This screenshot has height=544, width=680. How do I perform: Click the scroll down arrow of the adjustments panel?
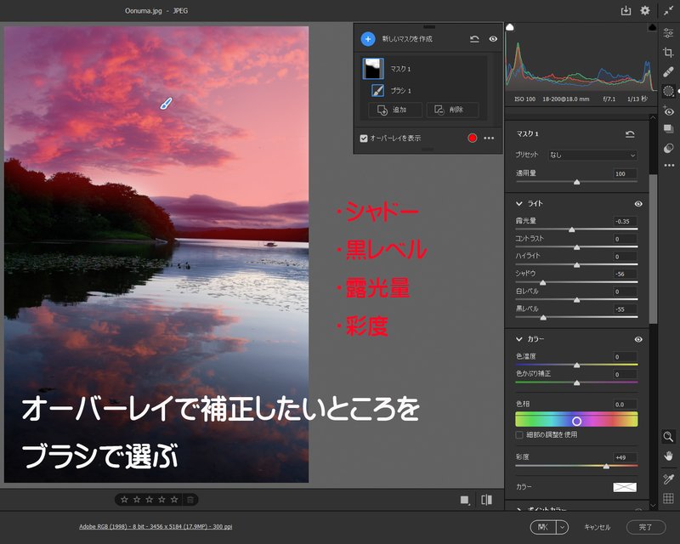click(x=653, y=506)
